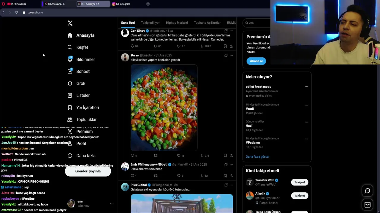
Task: Open the #tatil trending topic
Action: click(x=250, y=109)
